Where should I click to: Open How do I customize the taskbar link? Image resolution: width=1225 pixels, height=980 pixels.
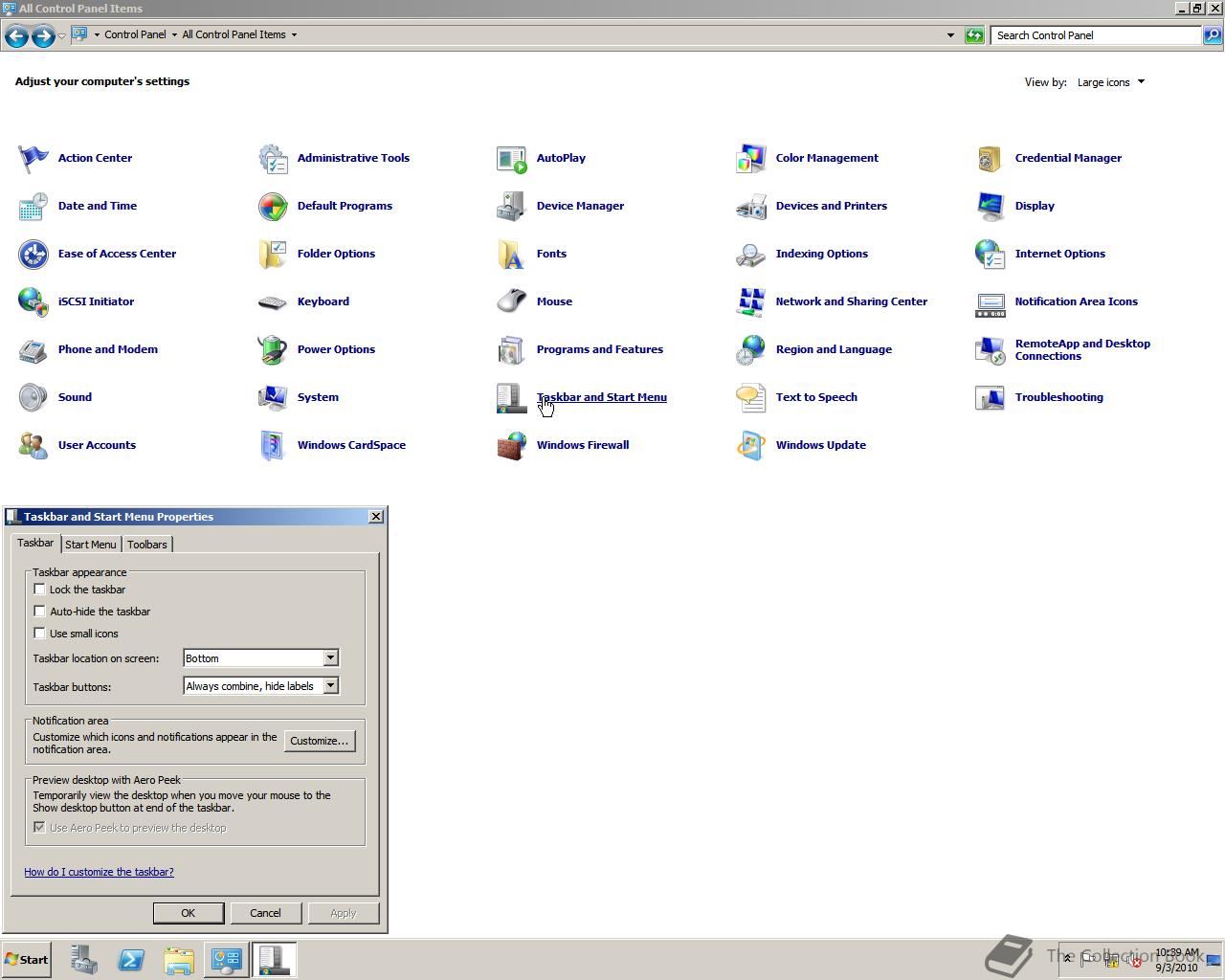click(99, 872)
